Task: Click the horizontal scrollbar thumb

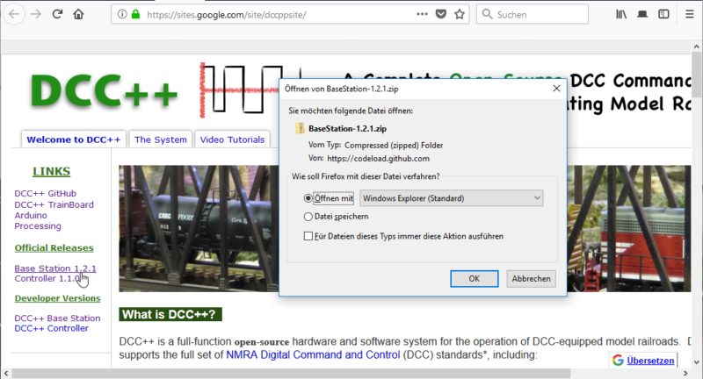Action: pyautogui.click(x=292, y=373)
